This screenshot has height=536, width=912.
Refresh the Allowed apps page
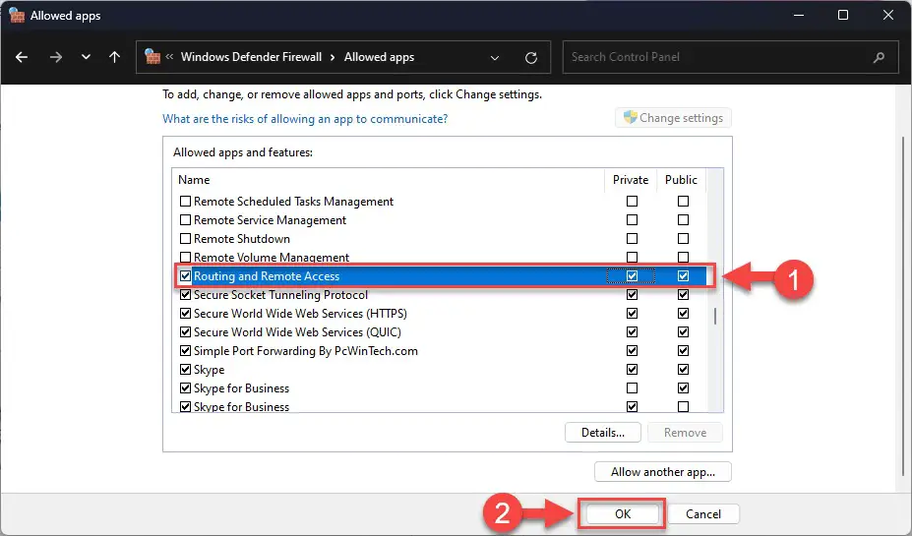tap(531, 58)
